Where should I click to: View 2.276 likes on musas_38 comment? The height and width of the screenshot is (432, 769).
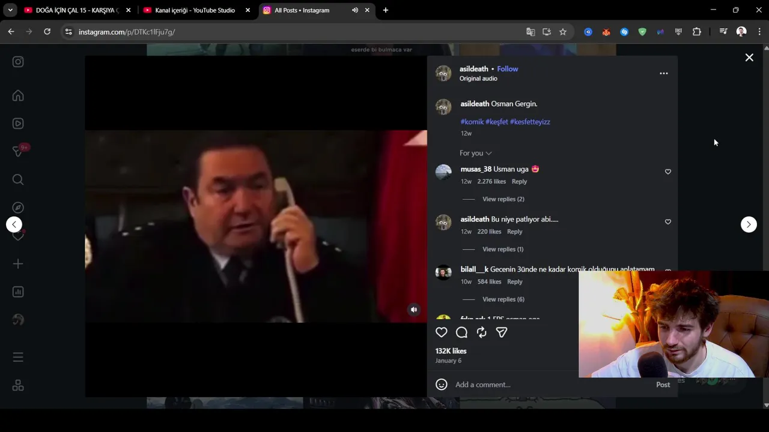491,181
